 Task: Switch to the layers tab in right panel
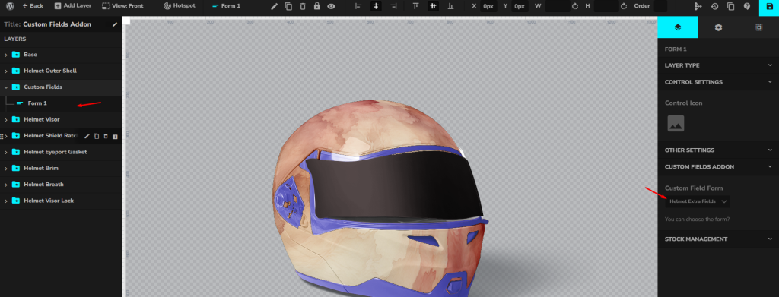pos(678,27)
